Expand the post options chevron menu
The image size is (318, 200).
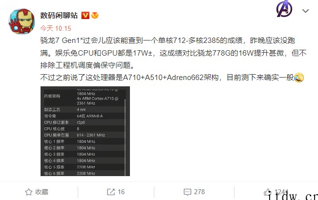(305, 11)
